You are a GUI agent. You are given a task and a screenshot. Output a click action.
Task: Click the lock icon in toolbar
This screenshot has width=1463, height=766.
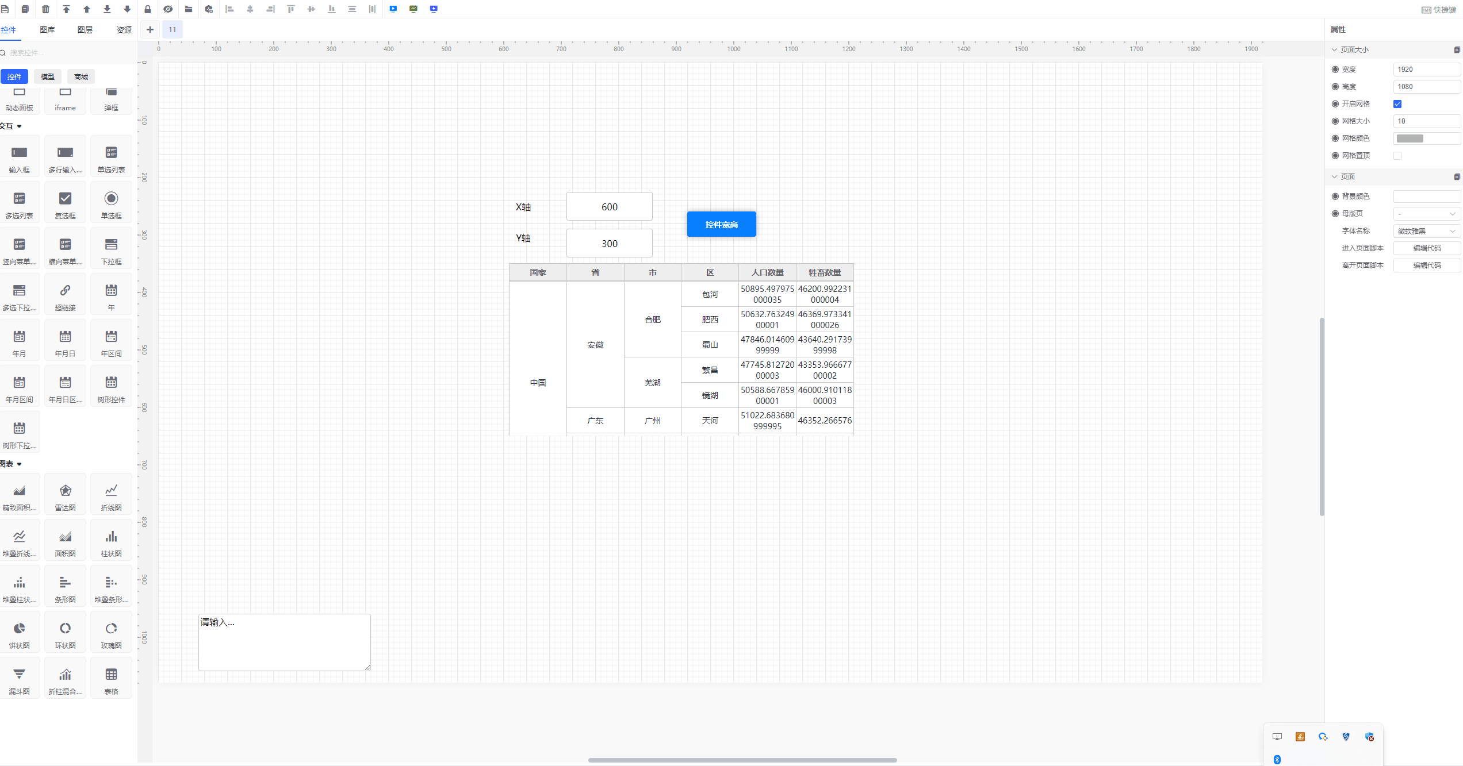pos(148,9)
